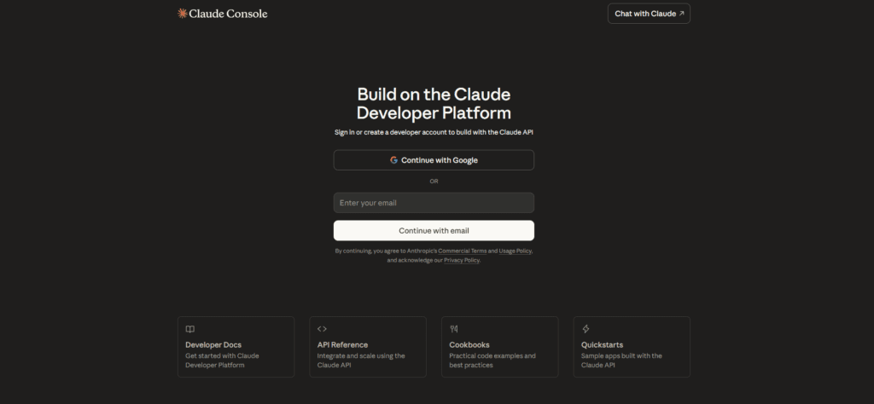Click the 'Build on the Claude Developer Platform' heading

click(x=434, y=103)
